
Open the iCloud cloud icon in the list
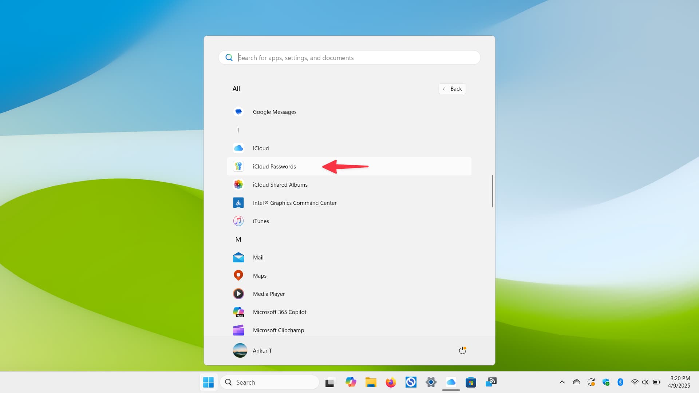click(x=238, y=148)
